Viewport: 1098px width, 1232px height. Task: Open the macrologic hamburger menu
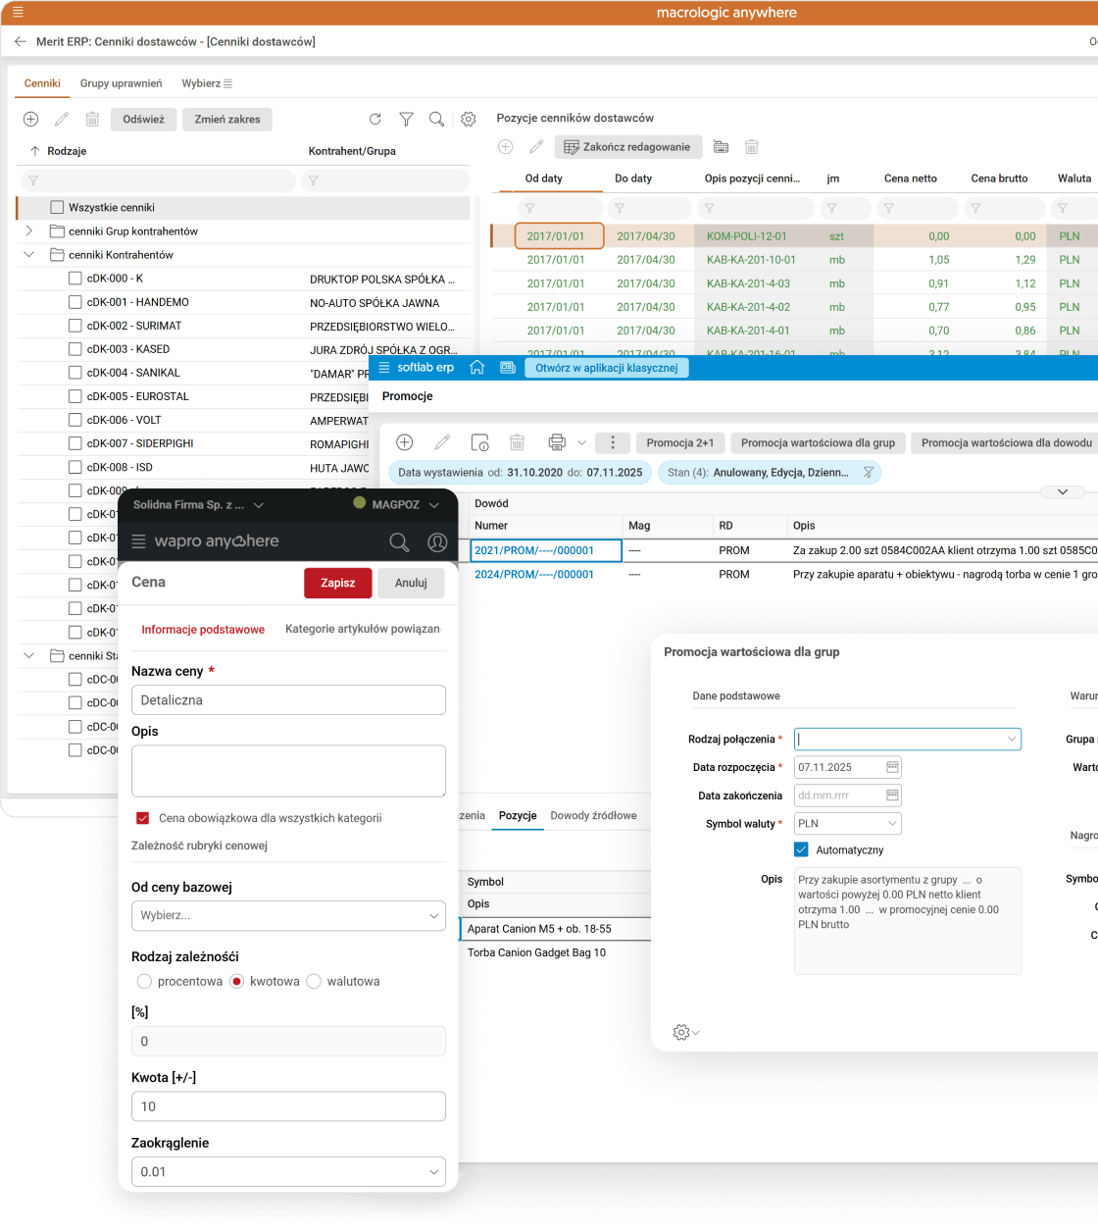click(18, 13)
